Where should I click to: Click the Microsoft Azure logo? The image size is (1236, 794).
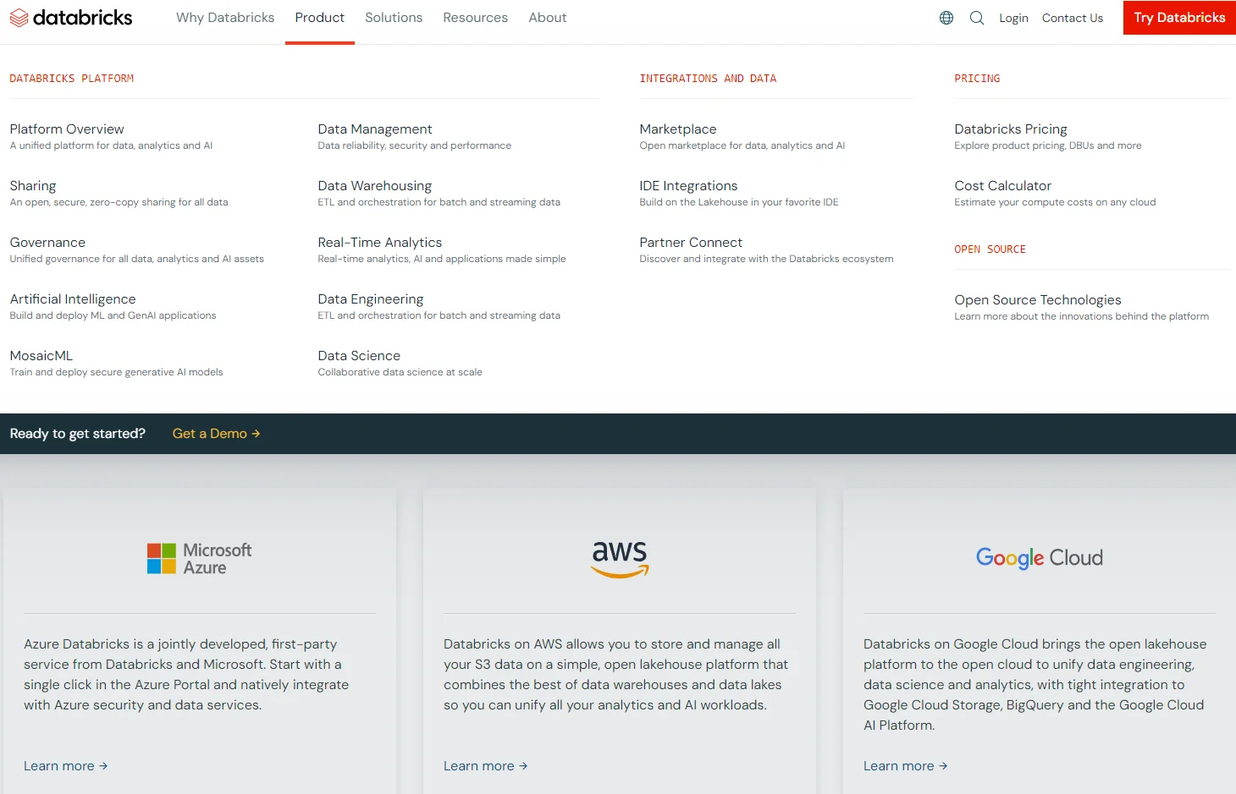tap(200, 559)
